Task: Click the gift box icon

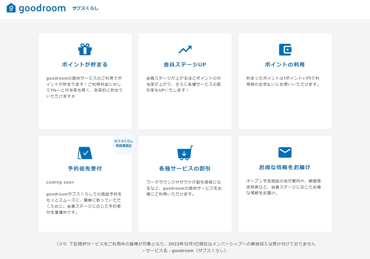Action: pos(85,49)
